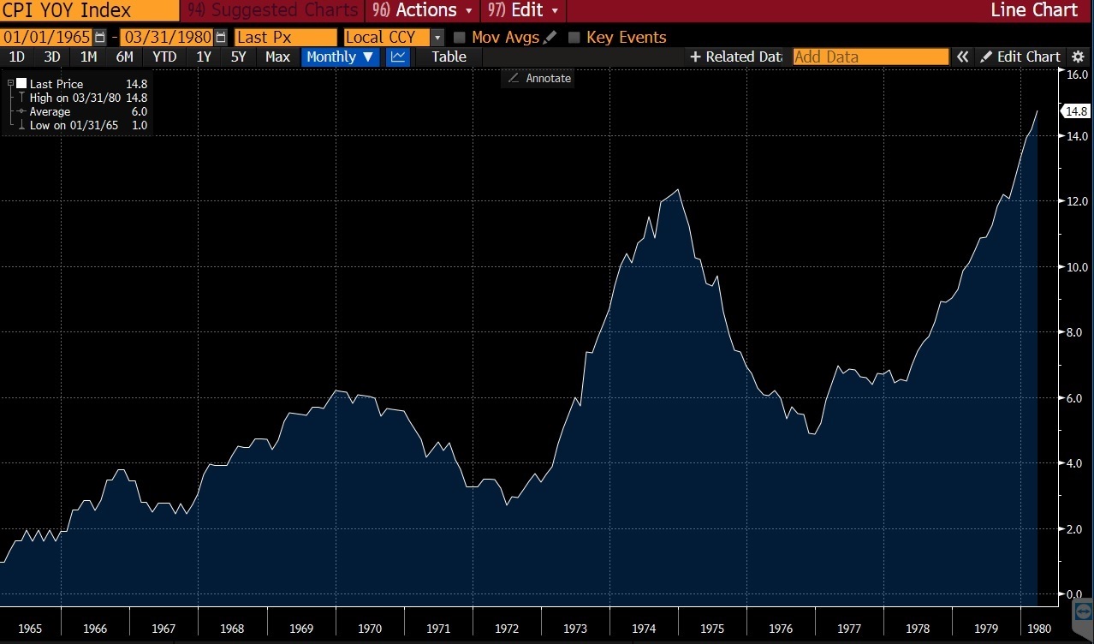Click white Last Price legend swatch
Image resolution: width=1094 pixels, height=644 pixels.
point(21,84)
